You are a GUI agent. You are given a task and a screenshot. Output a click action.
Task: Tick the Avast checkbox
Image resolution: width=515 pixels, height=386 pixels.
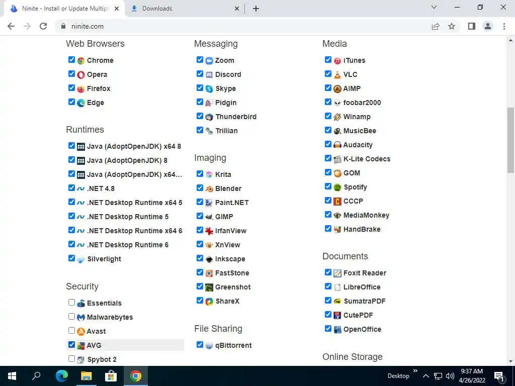71,331
